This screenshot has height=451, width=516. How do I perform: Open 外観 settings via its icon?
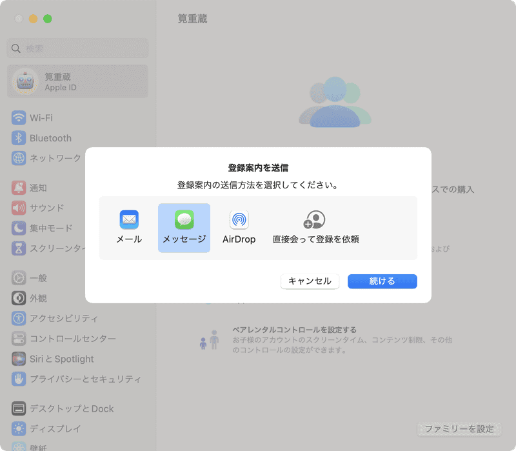[18, 298]
